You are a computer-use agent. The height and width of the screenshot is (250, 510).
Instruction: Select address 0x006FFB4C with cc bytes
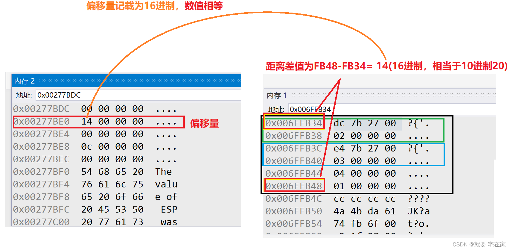[293, 199]
